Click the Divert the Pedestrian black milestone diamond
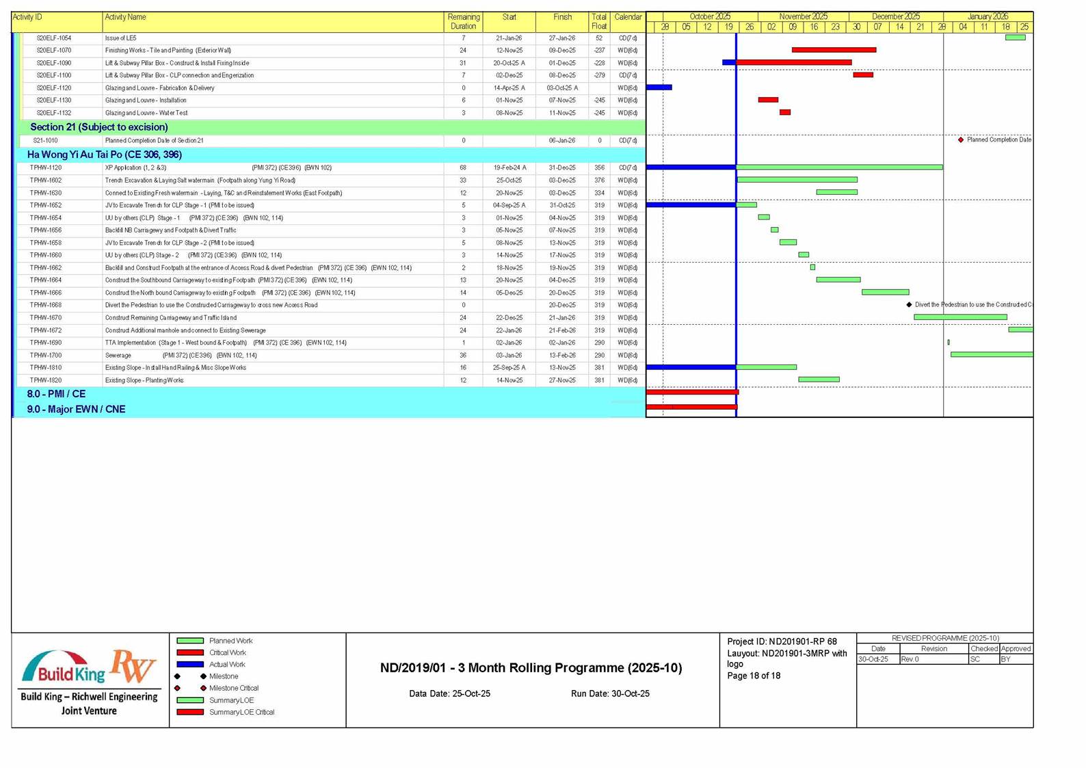 coord(909,305)
